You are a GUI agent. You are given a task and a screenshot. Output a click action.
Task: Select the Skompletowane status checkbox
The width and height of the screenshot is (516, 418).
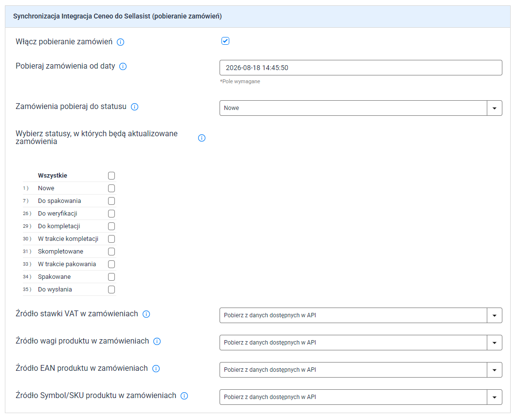111,252
